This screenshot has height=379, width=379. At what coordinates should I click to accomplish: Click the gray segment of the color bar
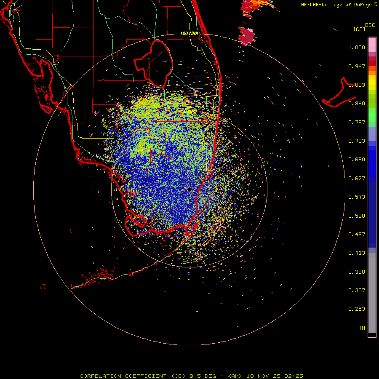click(x=372, y=293)
